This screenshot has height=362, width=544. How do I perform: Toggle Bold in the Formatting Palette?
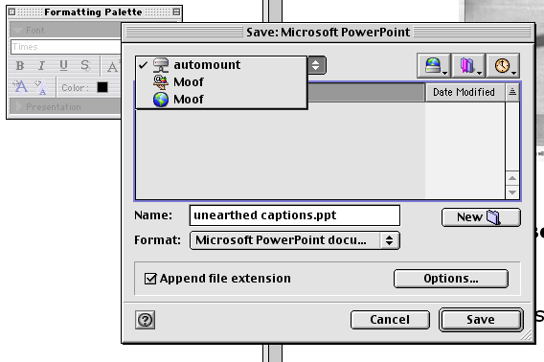click(20, 65)
